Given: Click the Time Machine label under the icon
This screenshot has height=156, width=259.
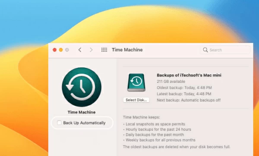Looking at the screenshot, I should (82, 112).
